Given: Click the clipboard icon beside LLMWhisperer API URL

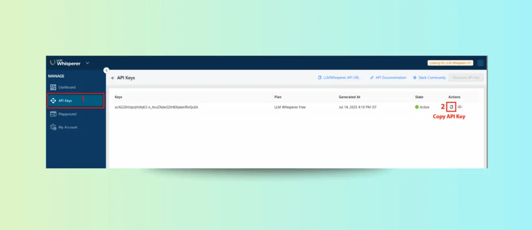Looking at the screenshot, I should click(x=320, y=78).
